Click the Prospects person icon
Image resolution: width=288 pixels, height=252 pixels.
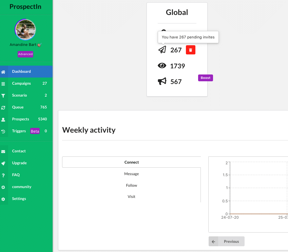tap(3, 119)
